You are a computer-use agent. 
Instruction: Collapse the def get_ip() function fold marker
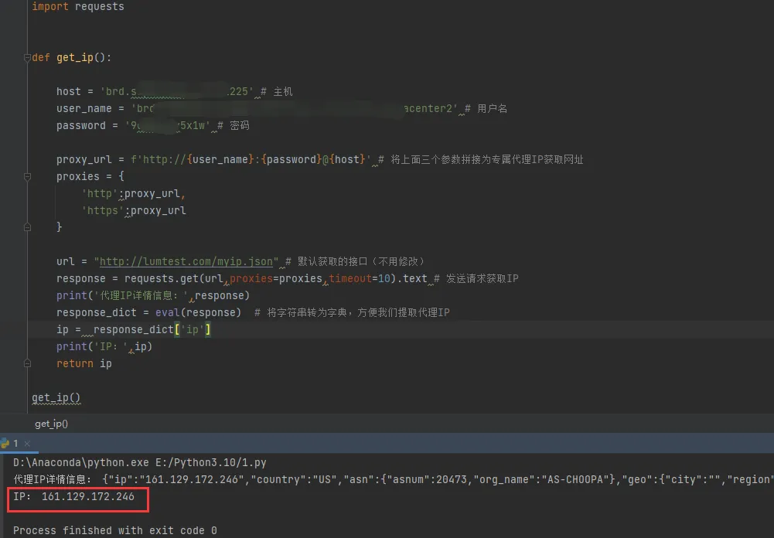27,58
